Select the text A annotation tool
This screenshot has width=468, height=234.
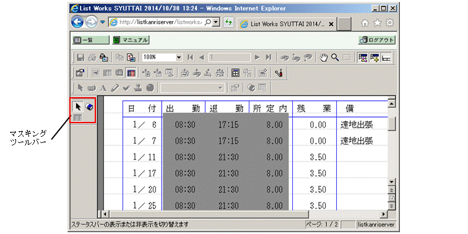tap(103, 88)
